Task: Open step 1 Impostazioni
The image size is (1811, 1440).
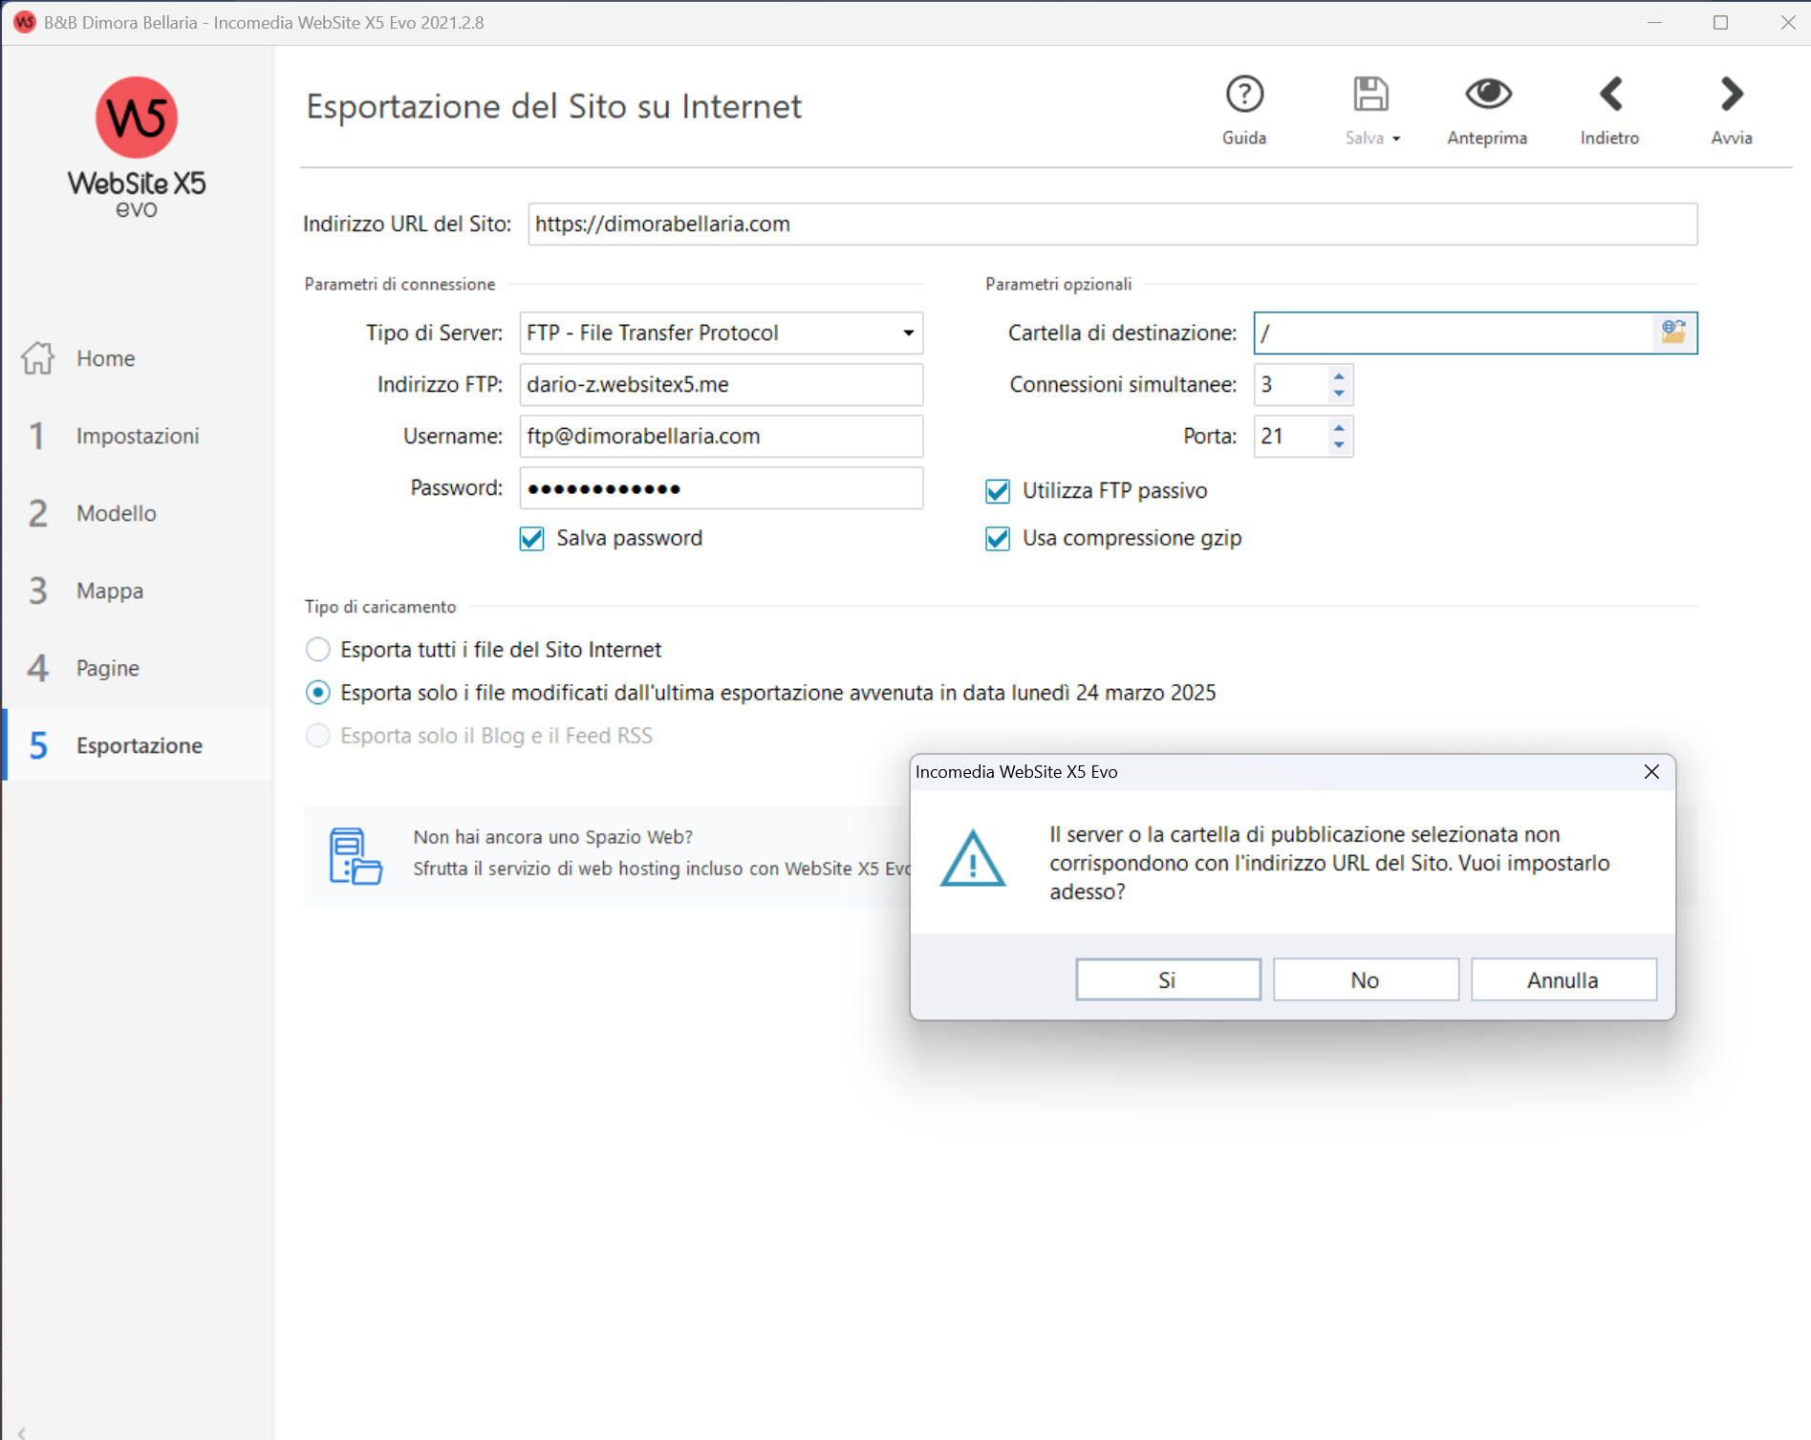Action: pyautogui.click(x=138, y=436)
